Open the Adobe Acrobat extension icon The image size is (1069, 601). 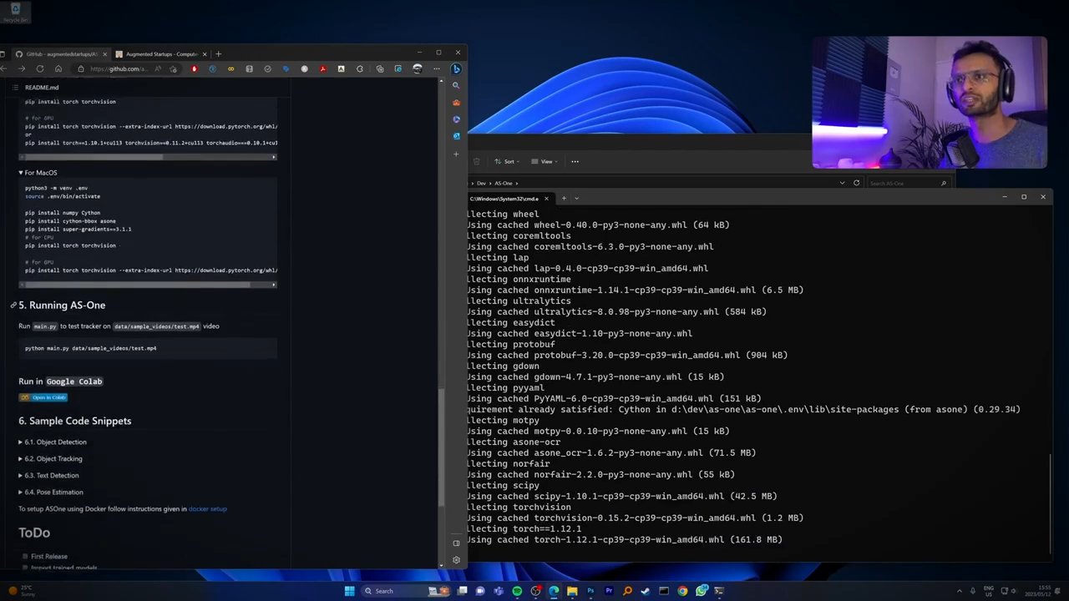322,69
